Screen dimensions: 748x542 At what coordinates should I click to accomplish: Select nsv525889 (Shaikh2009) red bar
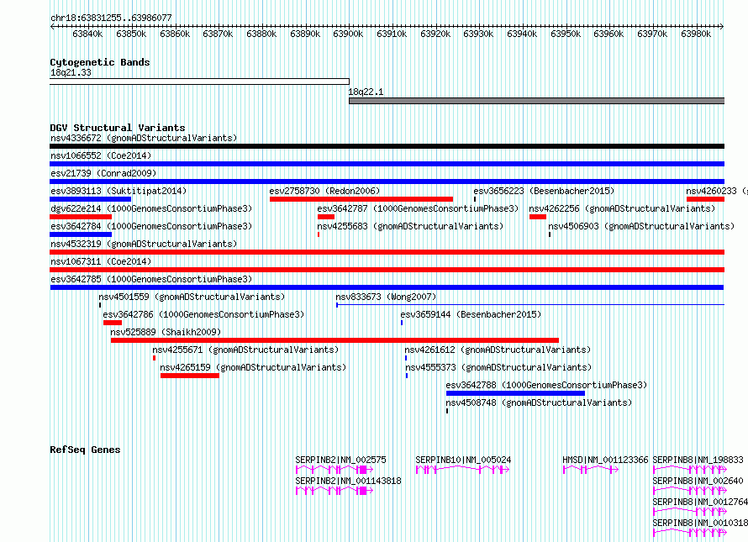[334, 340]
